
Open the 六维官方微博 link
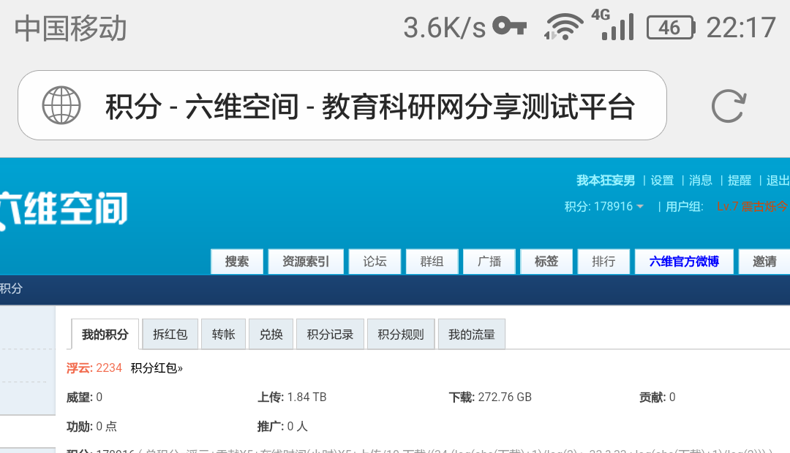pyautogui.click(x=684, y=262)
